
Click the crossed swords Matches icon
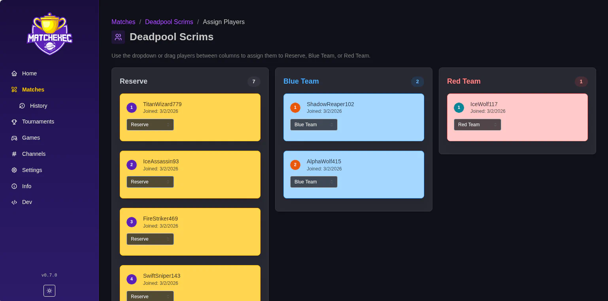tap(14, 90)
